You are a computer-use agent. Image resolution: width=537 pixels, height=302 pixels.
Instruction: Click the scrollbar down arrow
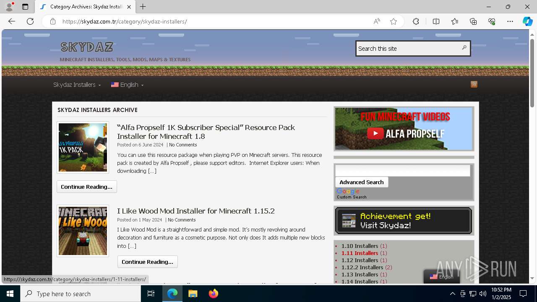(x=532, y=278)
